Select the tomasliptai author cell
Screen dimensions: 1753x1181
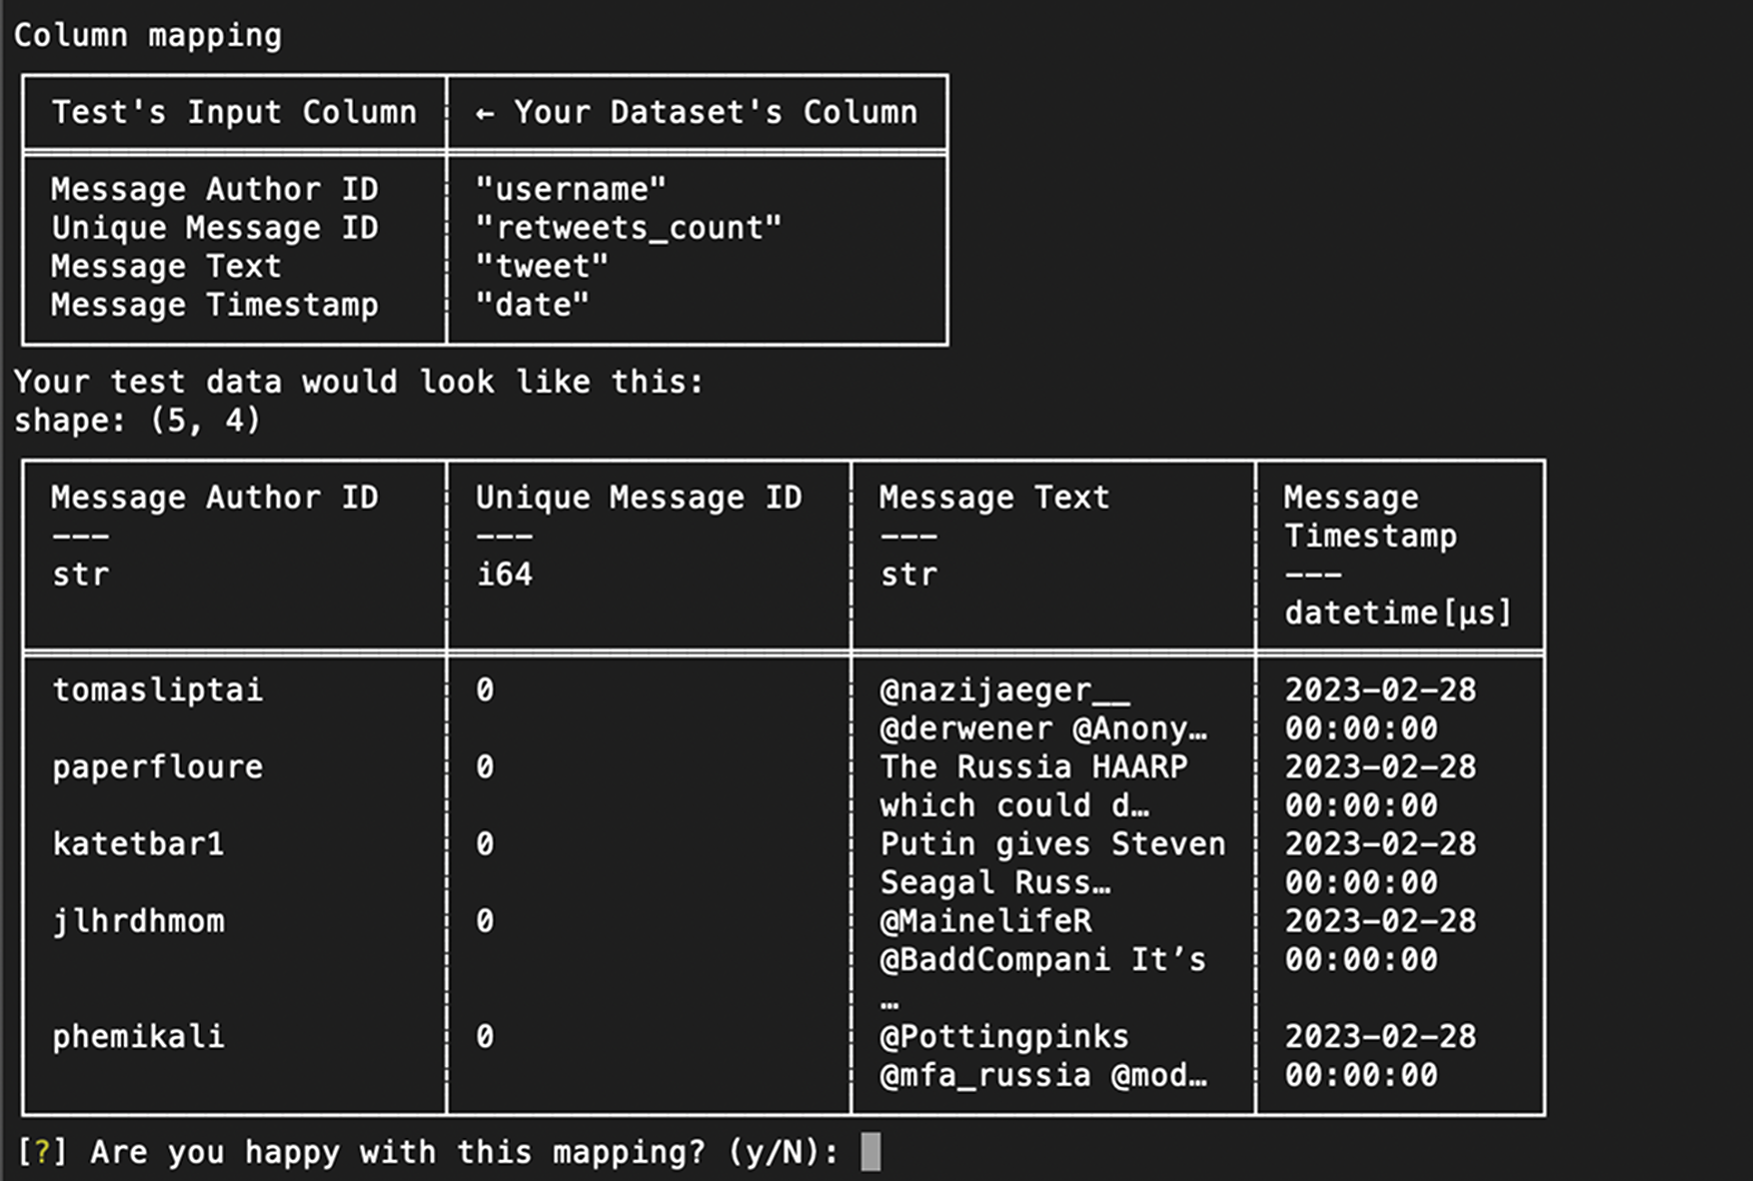[158, 689]
